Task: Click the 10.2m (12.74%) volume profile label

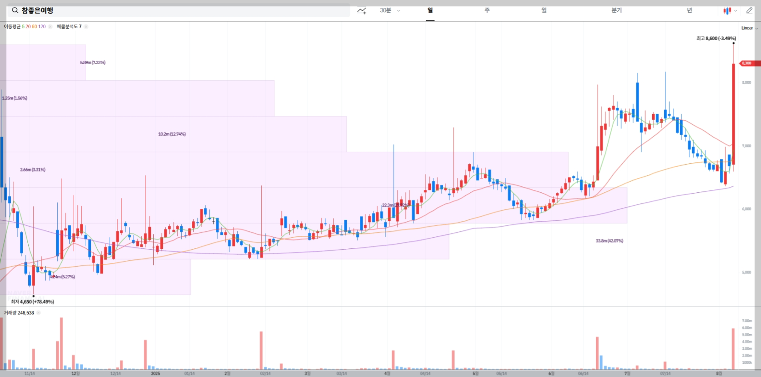Action: pos(172,134)
